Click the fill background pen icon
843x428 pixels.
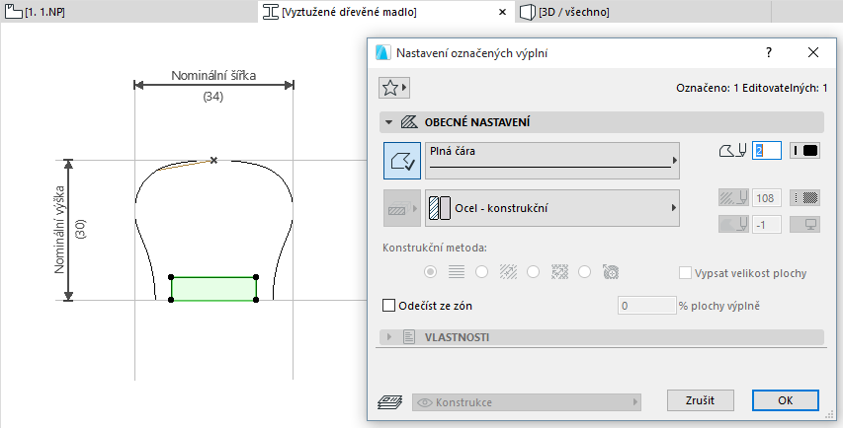point(732,224)
